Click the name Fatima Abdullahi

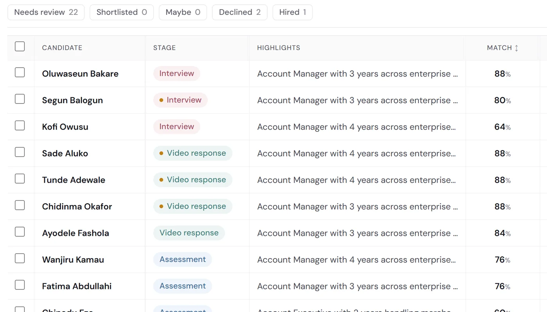77,286
